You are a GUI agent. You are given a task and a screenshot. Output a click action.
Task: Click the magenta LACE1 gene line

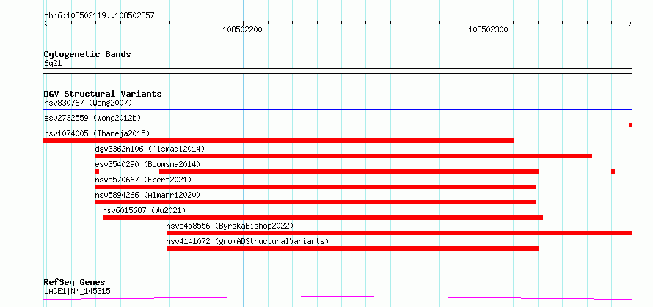tap(338, 298)
